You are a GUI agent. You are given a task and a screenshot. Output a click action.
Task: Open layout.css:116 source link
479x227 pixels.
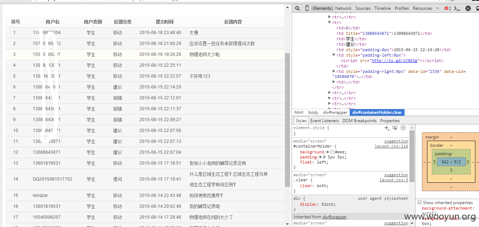click(391, 146)
